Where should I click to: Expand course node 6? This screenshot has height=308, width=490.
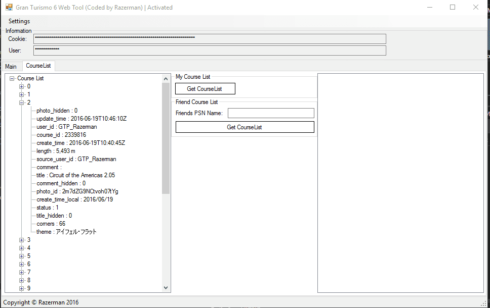coord(22,265)
